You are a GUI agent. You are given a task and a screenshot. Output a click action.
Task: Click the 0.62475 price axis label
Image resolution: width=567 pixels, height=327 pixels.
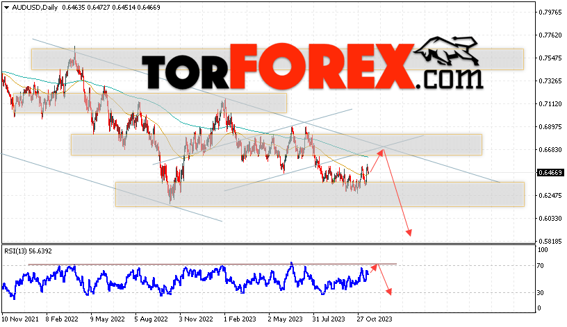click(x=550, y=196)
